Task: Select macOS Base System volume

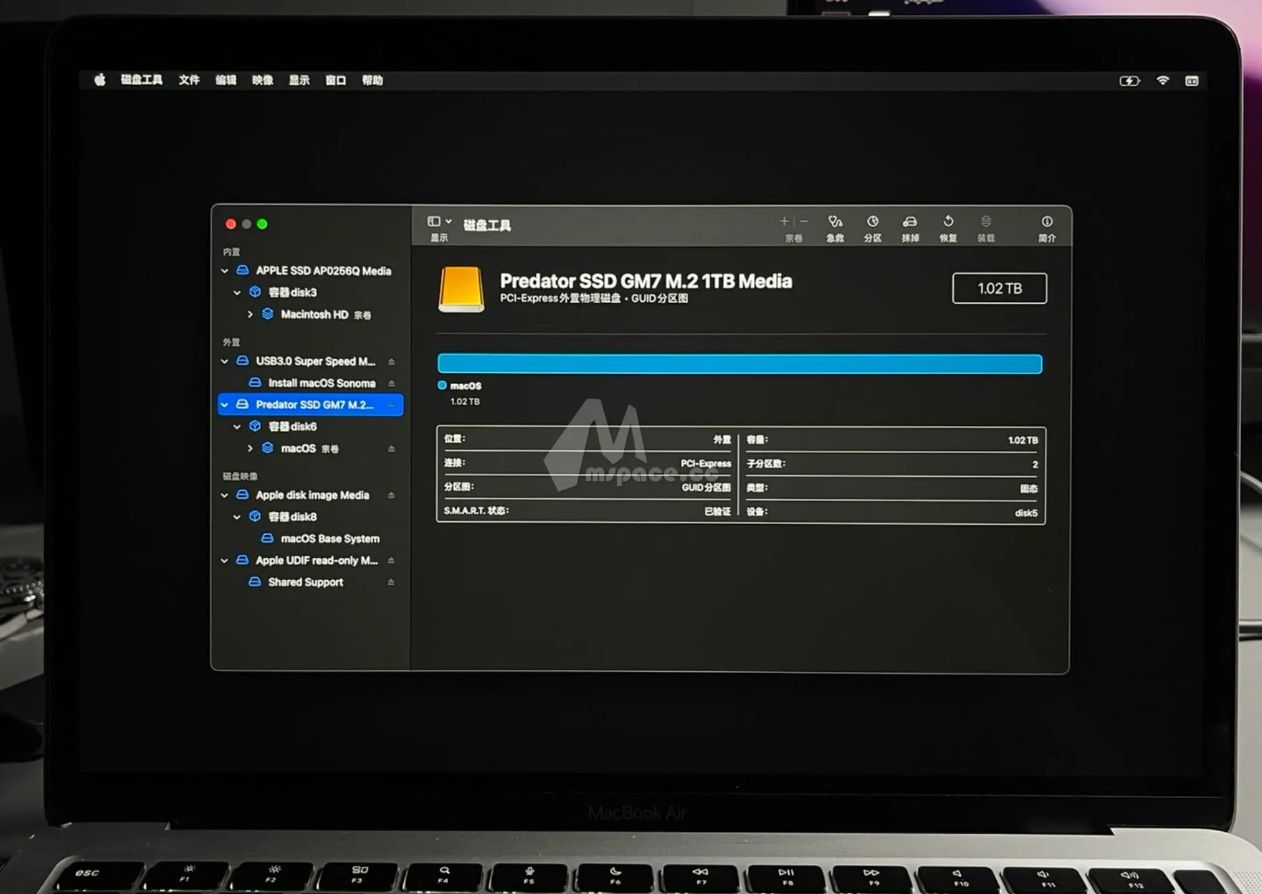Action: coord(330,539)
